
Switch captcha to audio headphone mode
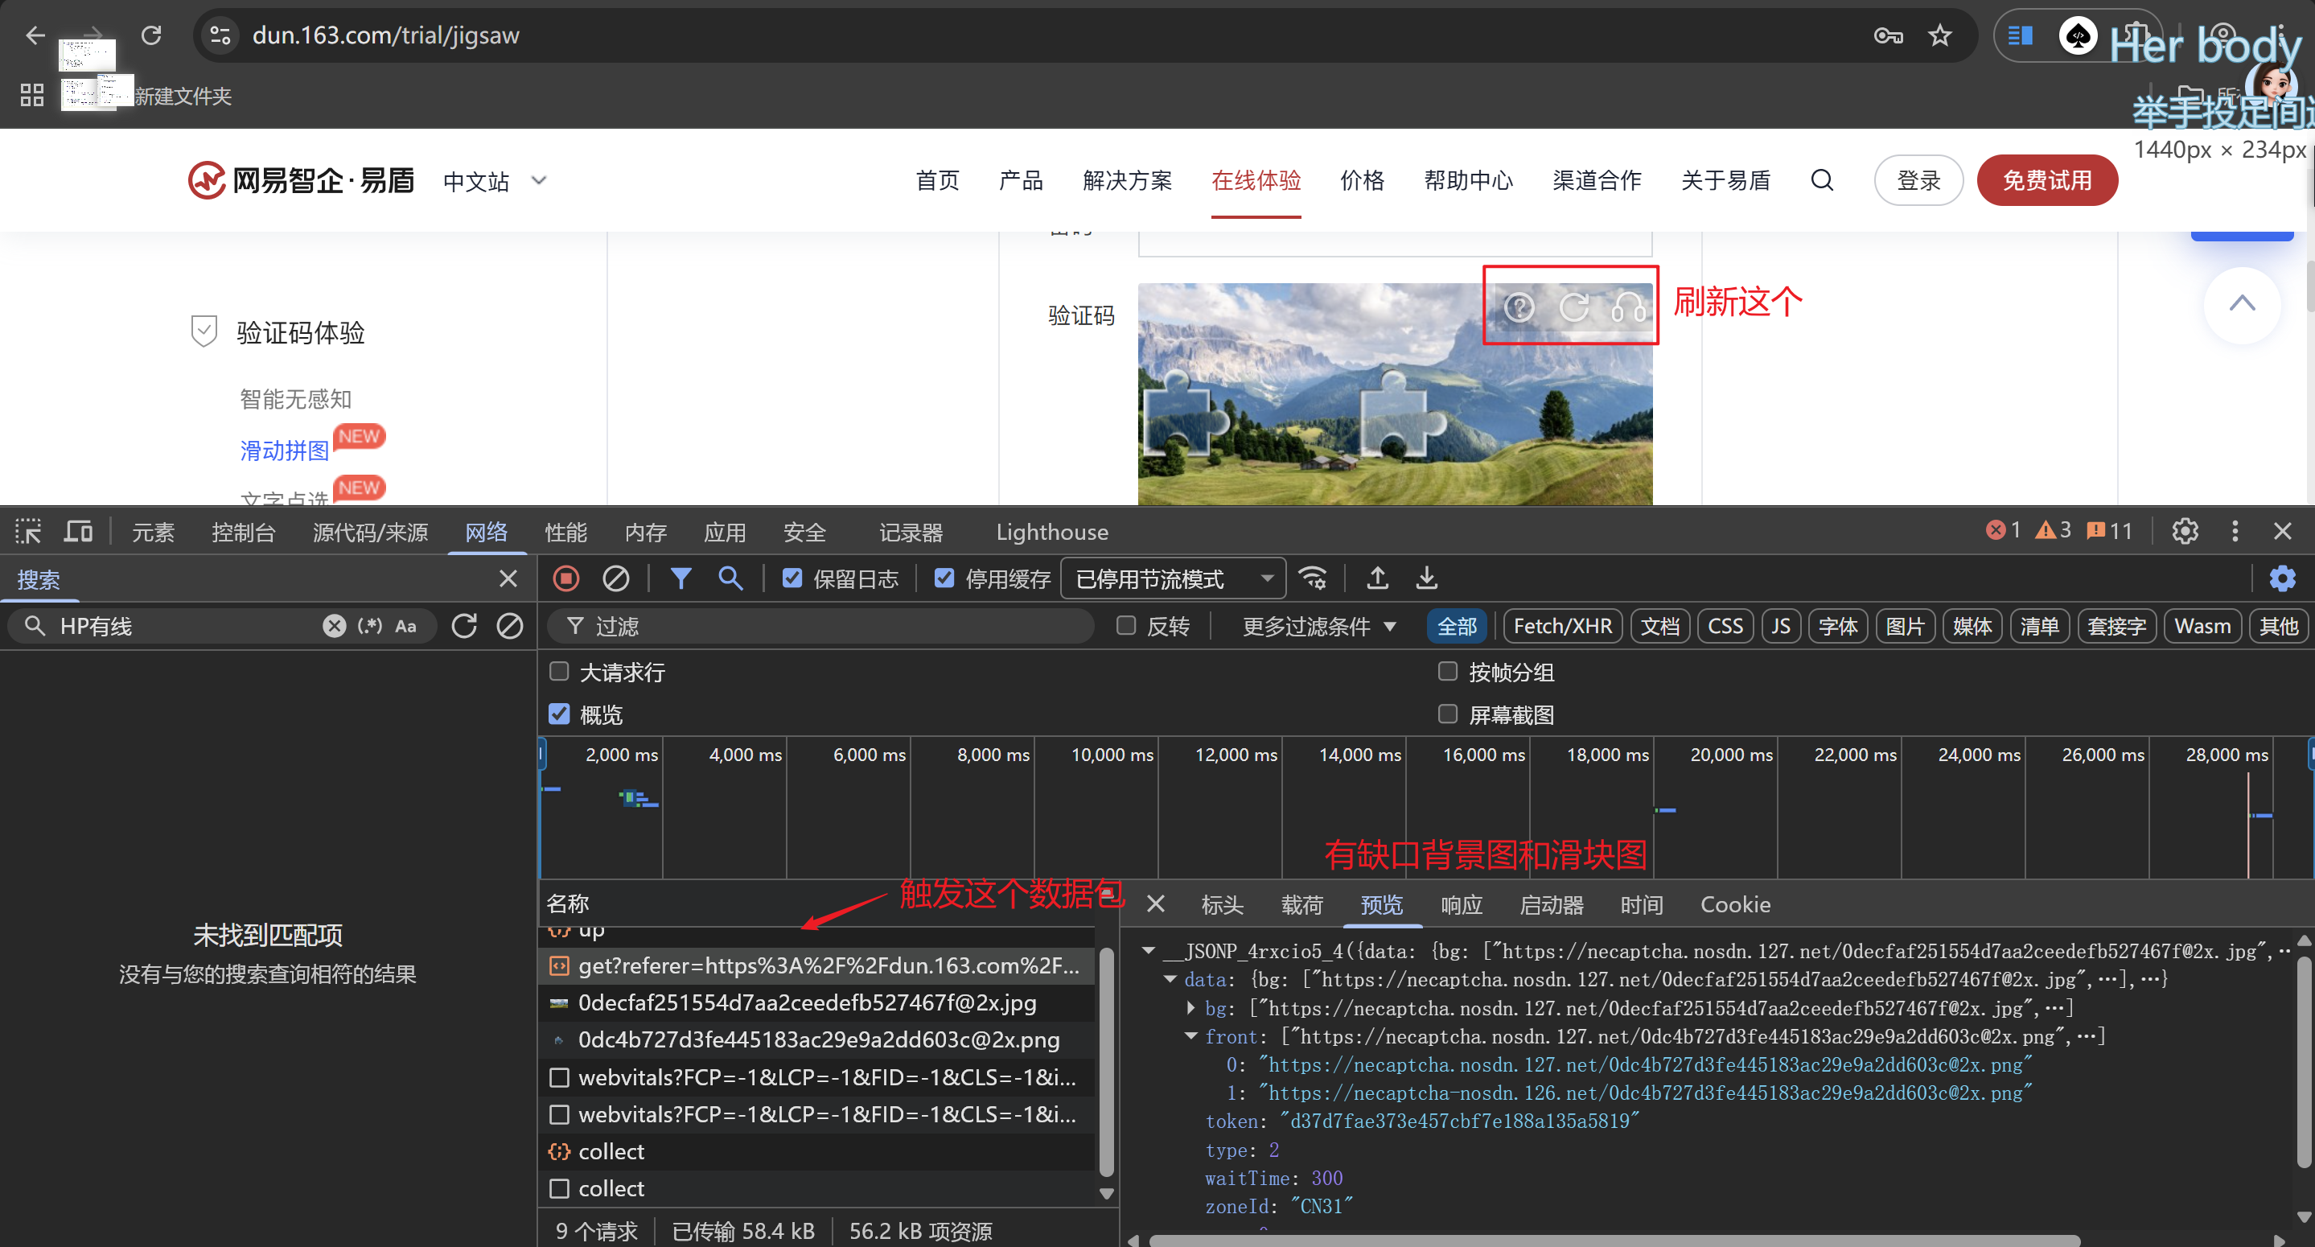(1628, 307)
